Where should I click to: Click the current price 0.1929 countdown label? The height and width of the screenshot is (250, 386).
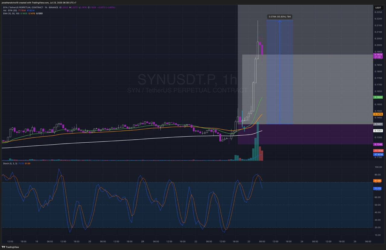(x=378, y=55)
